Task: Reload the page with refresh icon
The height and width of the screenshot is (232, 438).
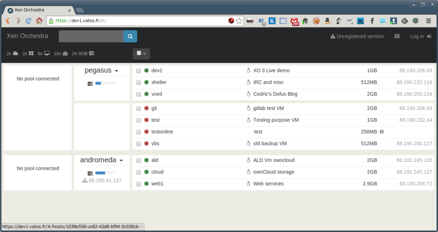Action: pos(28,21)
